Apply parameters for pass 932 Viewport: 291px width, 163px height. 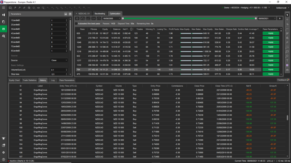271,56
